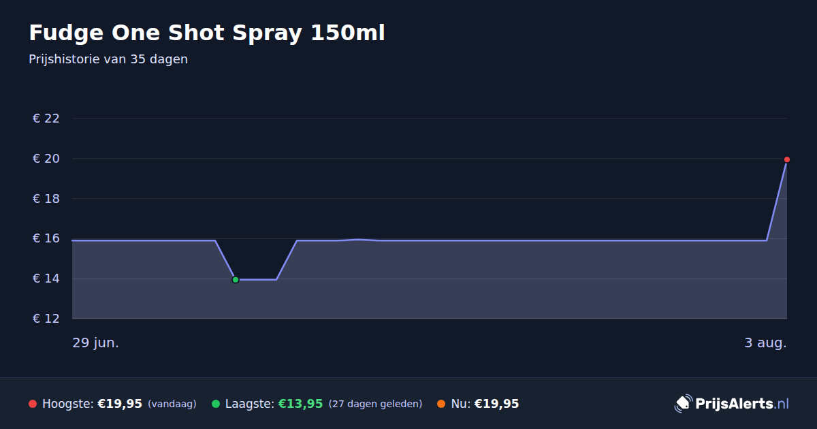Image resolution: width=817 pixels, height=429 pixels.
Task: Open the PrijsAlerts.nl link
Action: (741, 404)
